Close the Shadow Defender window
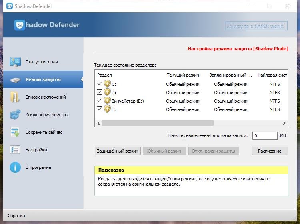 pos(288,6)
